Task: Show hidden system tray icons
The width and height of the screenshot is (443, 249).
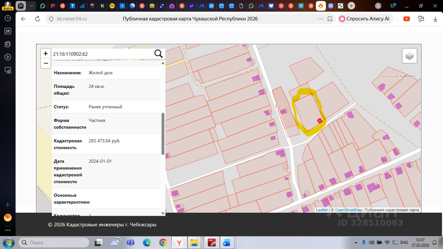Action: tap(356, 242)
